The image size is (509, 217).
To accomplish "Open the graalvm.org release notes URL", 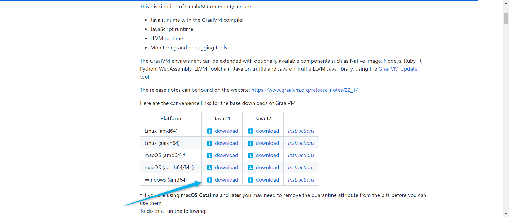I will [304, 90].
